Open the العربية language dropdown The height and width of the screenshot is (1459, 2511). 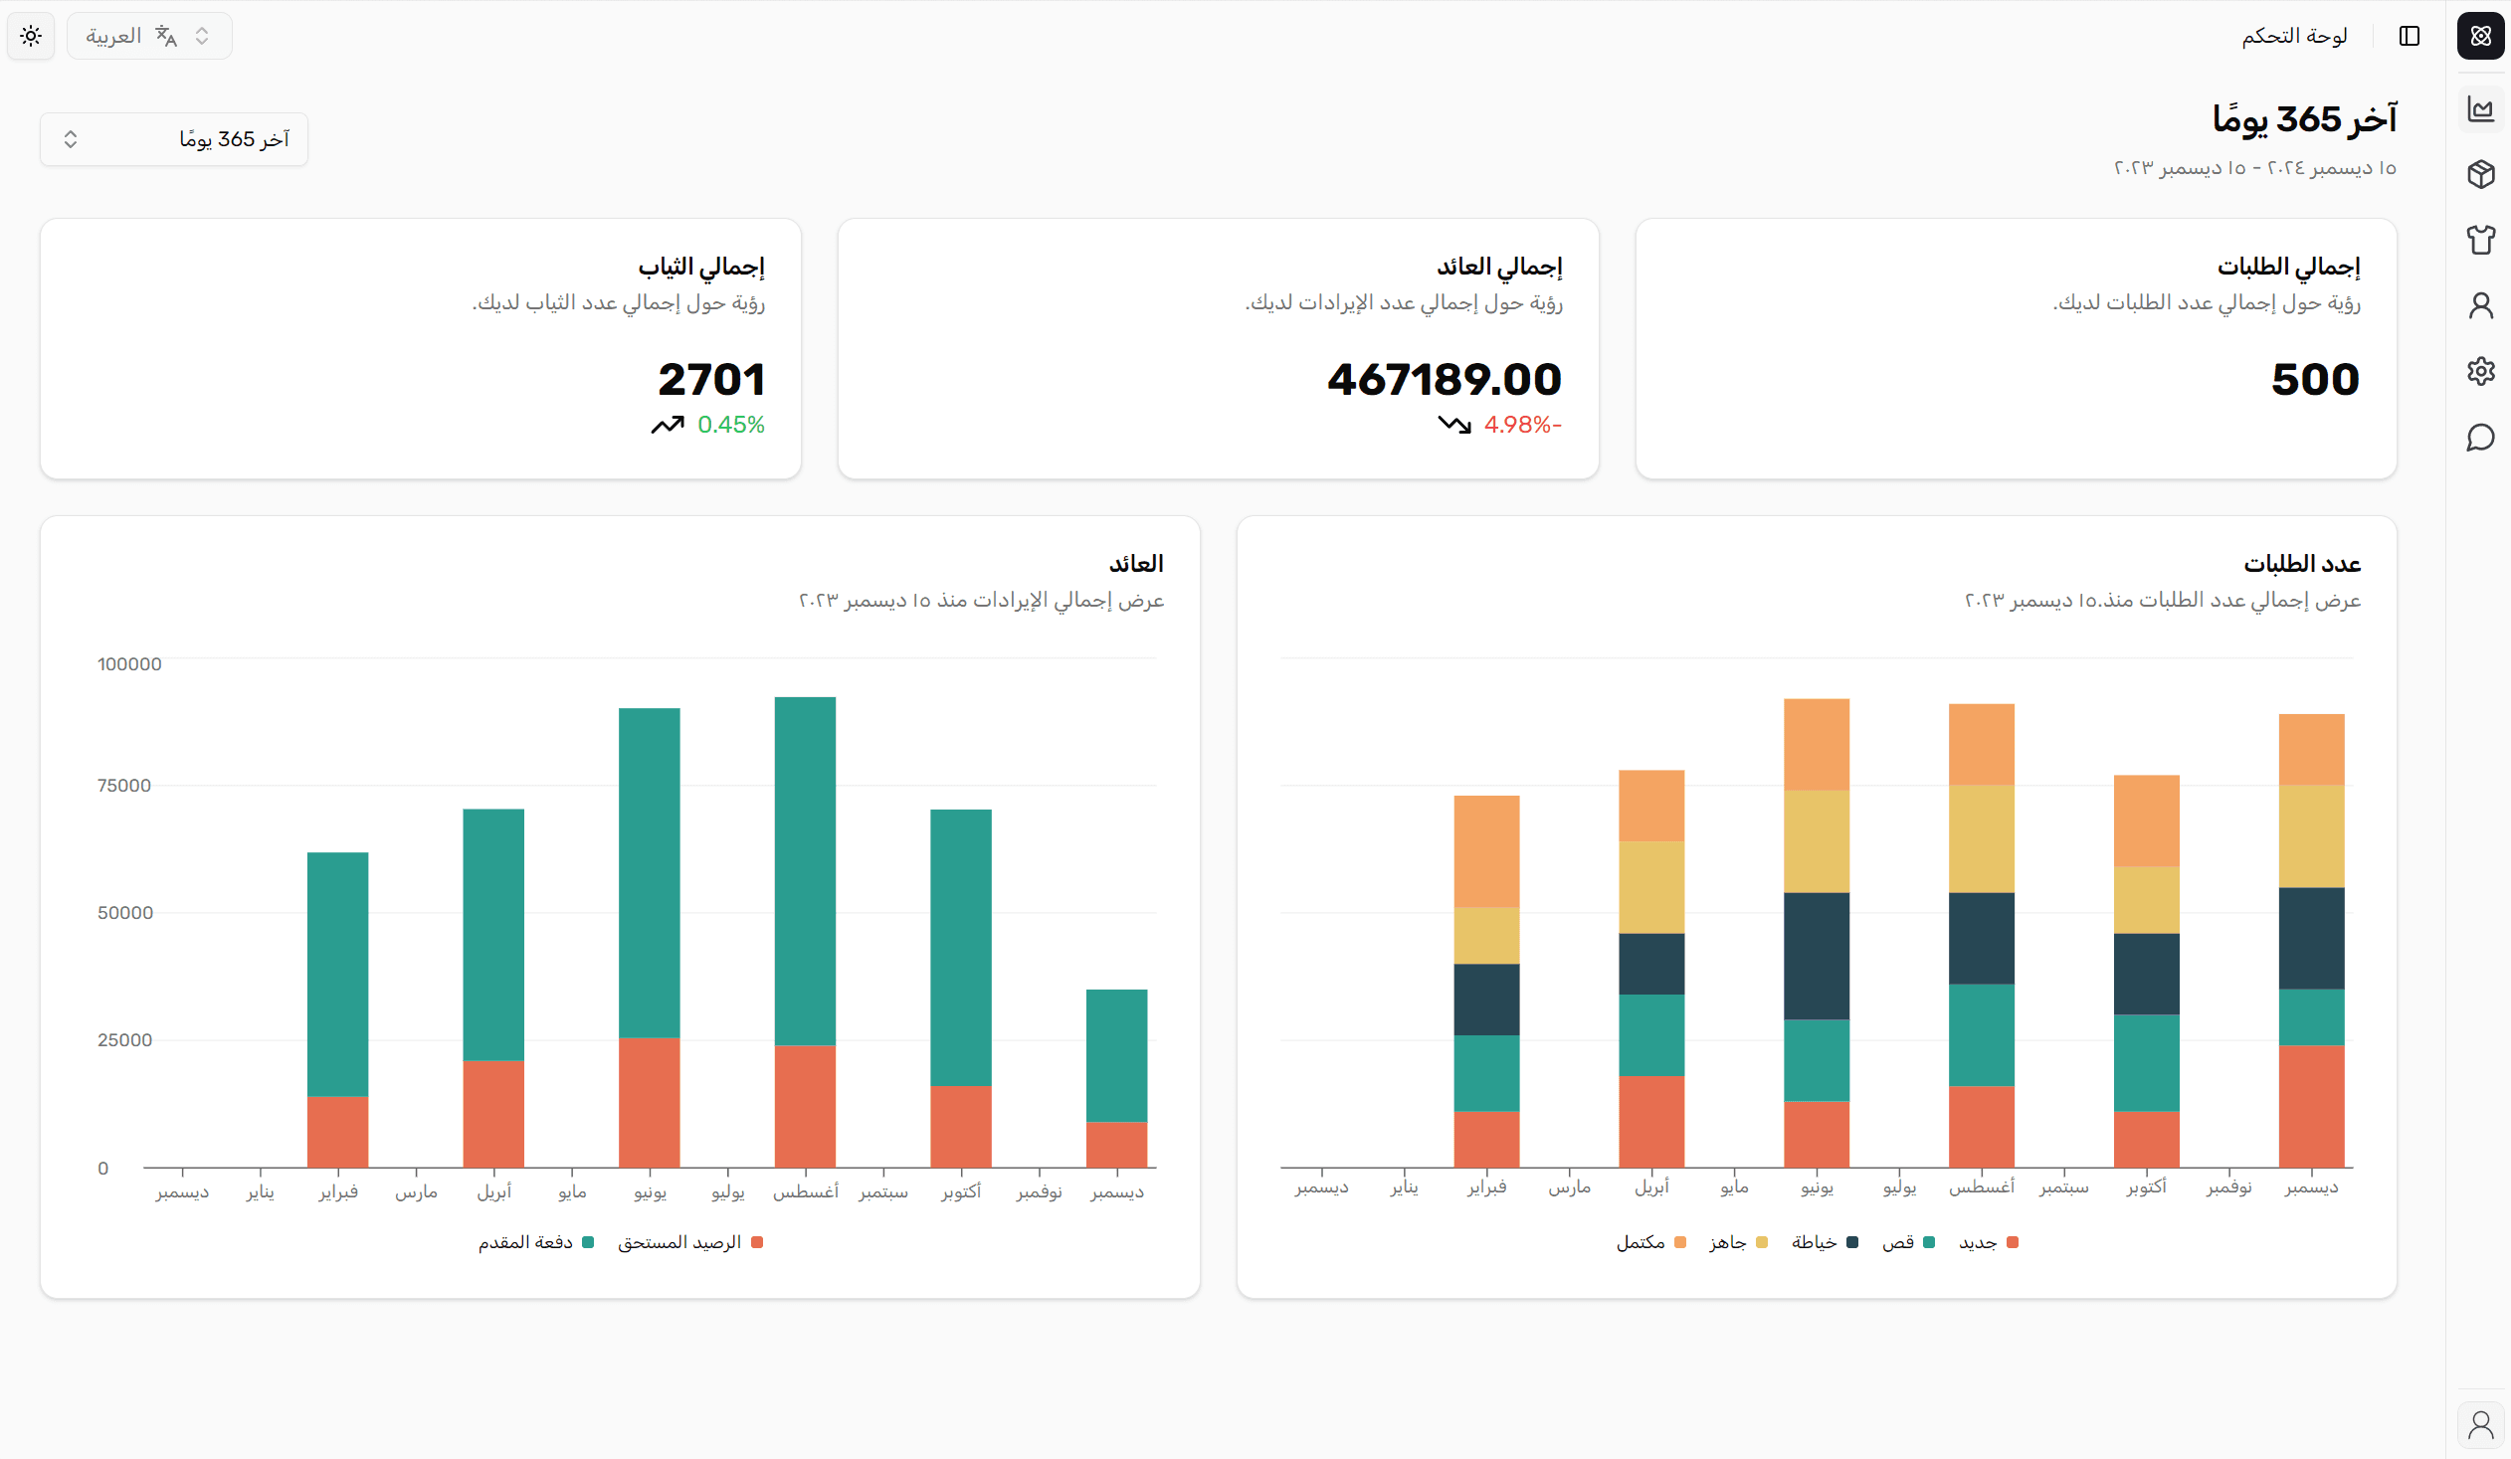point(149,35)
